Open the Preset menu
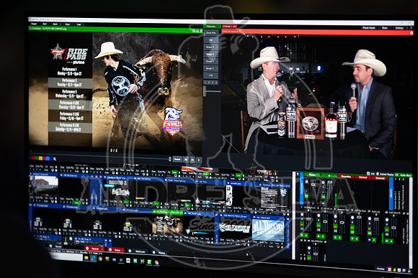The height and width of the screenshot is (278, 418). (34, 24)
